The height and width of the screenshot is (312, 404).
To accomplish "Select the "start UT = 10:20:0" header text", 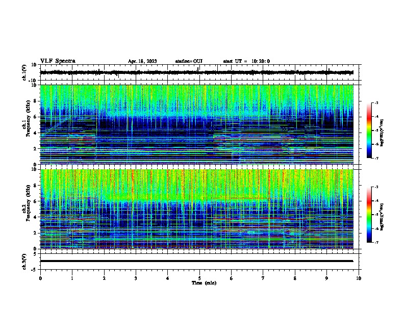I will (x=246, y=61).
